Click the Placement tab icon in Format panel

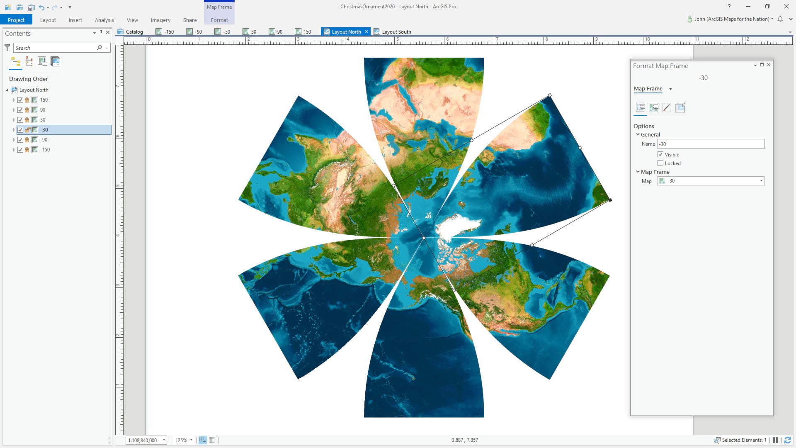[680, 108]
